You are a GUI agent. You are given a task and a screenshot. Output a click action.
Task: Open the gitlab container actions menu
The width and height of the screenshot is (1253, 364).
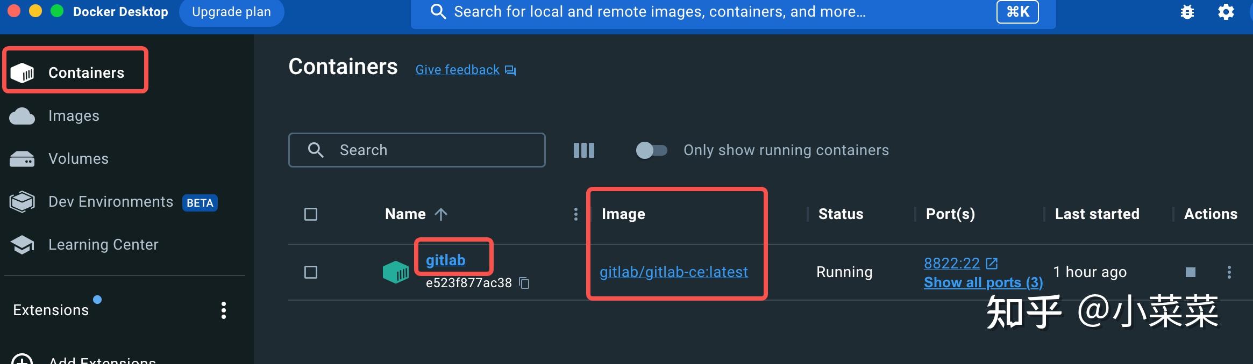coord(1229,272)
